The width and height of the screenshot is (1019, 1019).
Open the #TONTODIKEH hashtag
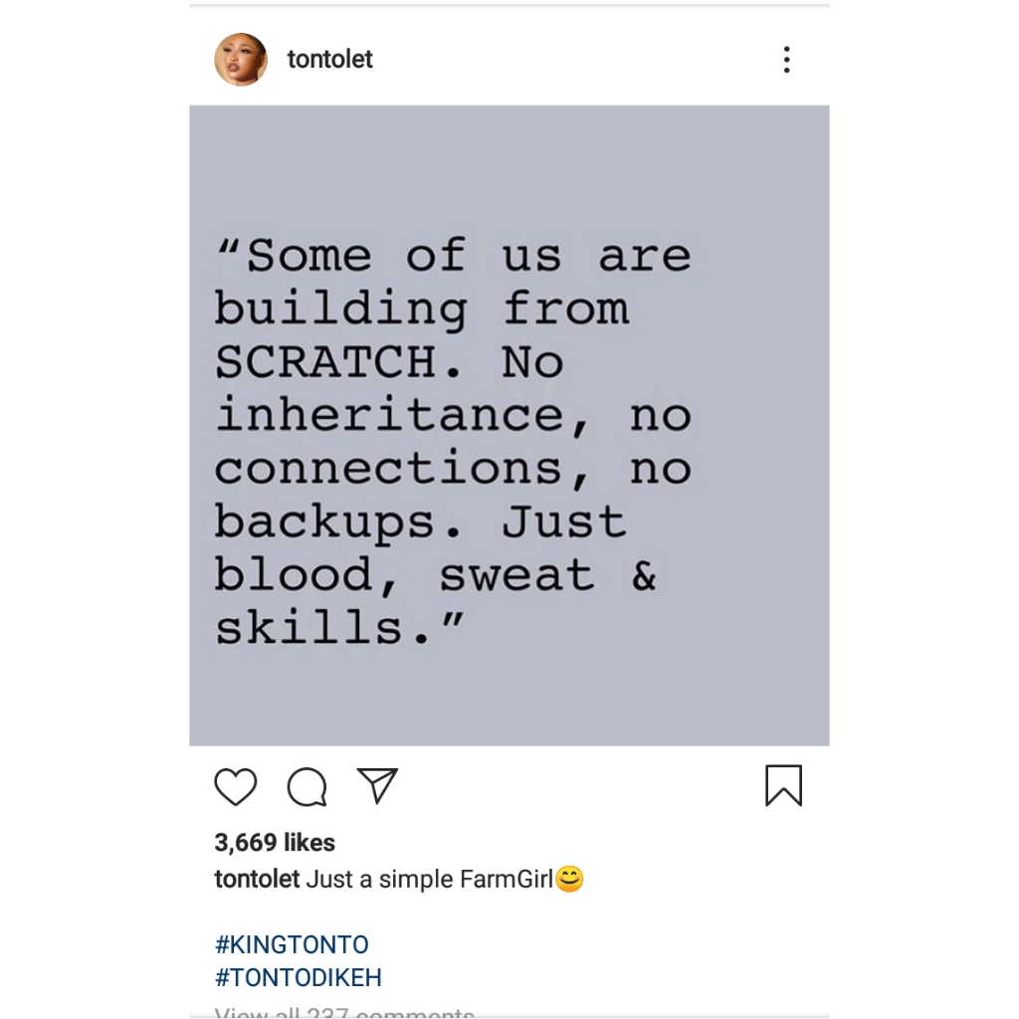pyautogui.click(x=299, y=977)
